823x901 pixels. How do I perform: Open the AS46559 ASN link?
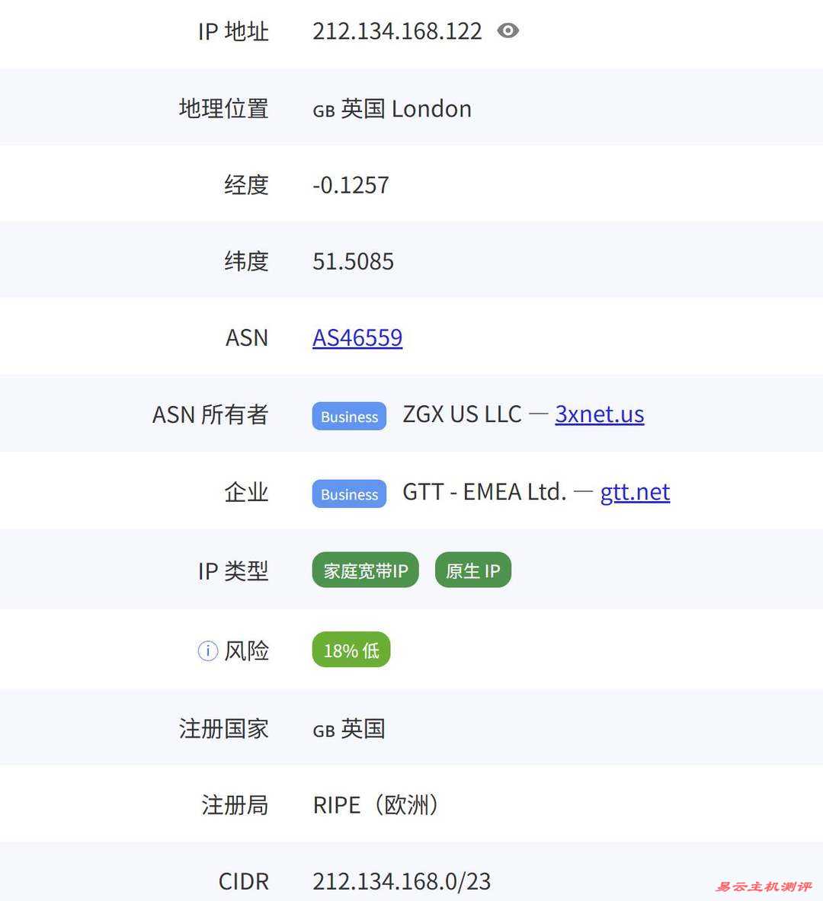(357, 337)
